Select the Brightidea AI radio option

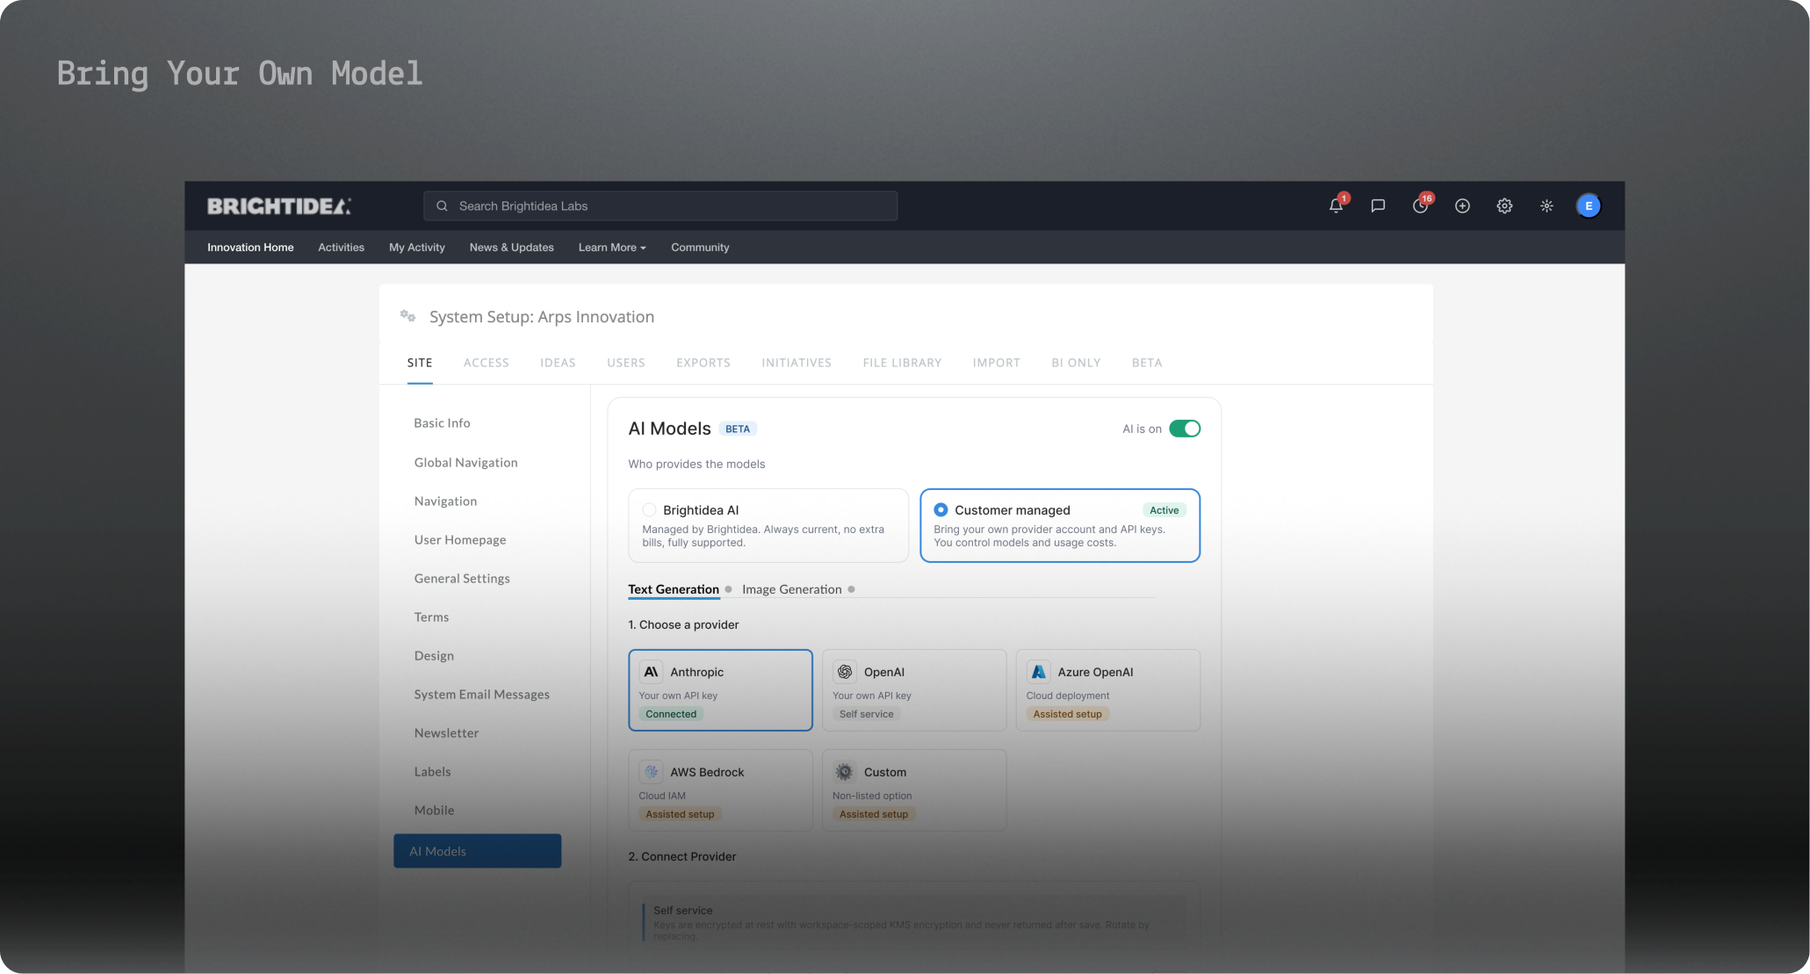click(x=649, y=509)
